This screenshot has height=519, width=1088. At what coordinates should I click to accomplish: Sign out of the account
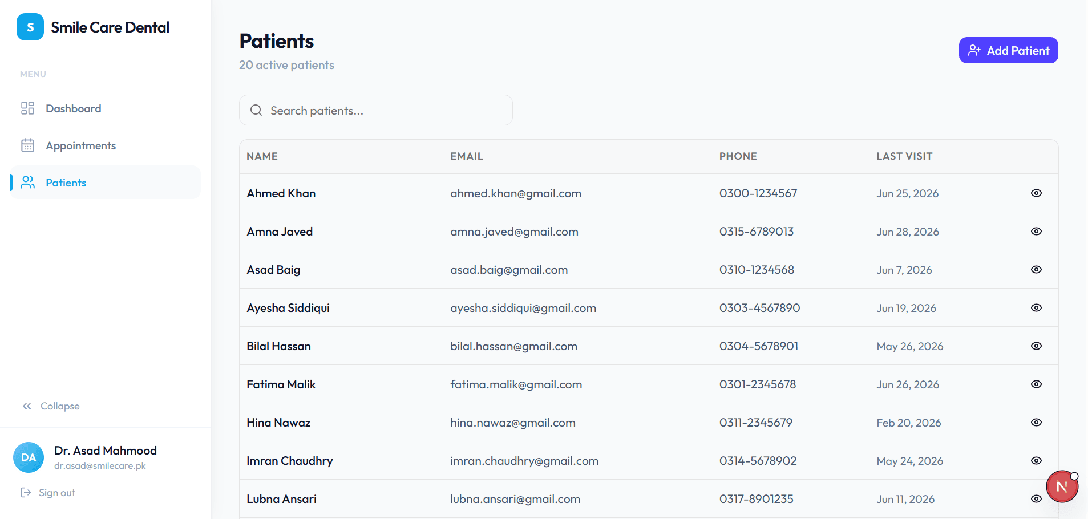click(x=48, y=493)
